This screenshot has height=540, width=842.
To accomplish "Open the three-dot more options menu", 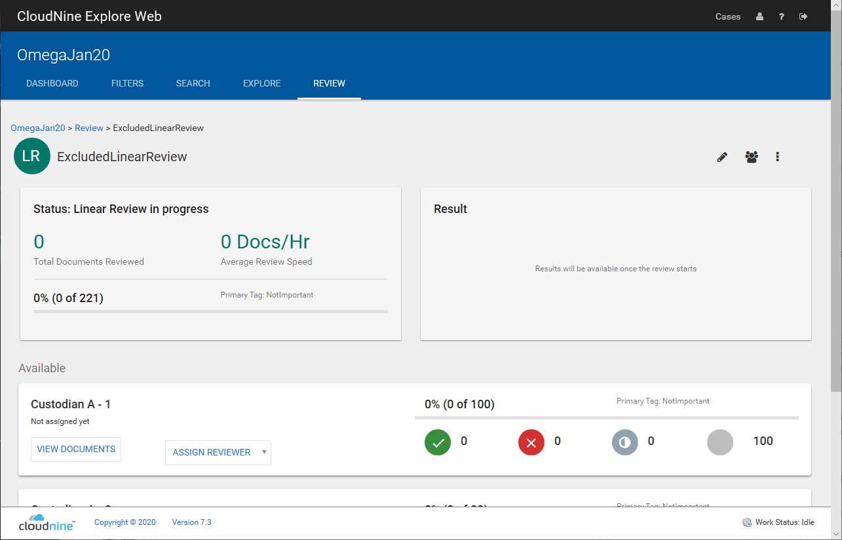I will (x=777, y=157).
